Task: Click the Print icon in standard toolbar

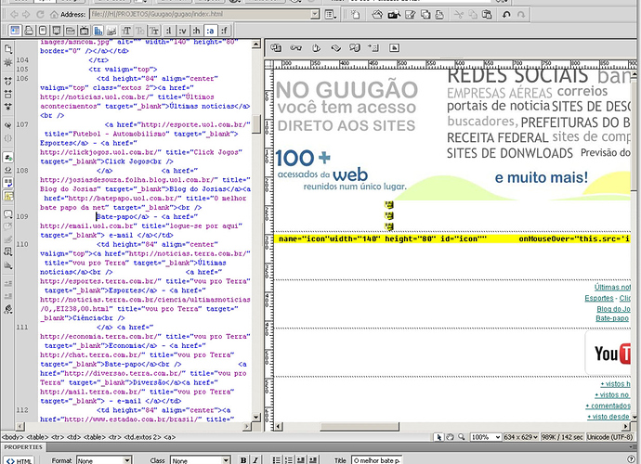Action: point(439,15)
